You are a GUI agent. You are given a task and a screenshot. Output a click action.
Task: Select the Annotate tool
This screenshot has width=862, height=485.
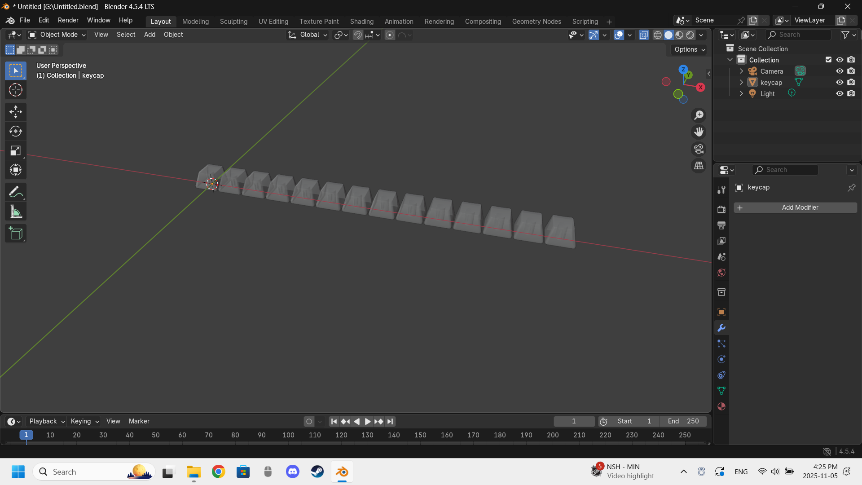tap(16, 192)
